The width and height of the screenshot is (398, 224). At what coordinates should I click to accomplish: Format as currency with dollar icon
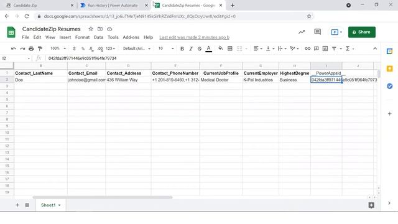point(74,49)
